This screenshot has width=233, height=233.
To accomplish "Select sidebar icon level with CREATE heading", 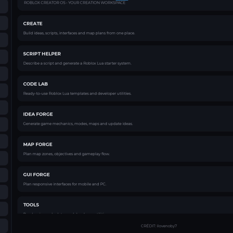I will click(x=4, y=23).
